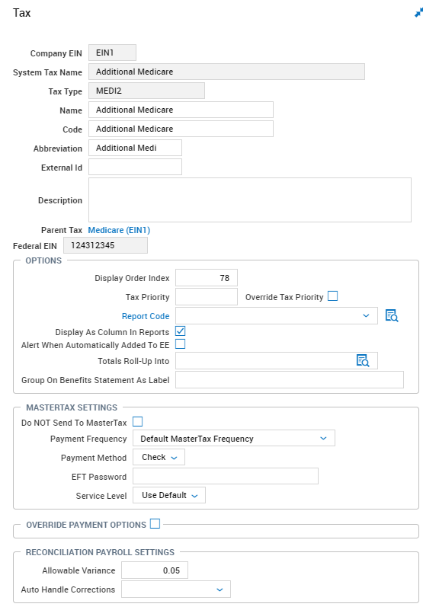Click the collapse arrows icon beside Tax title

click(418, 13)
